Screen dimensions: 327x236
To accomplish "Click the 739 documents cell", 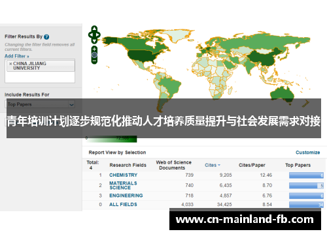I will coord(189,175).
